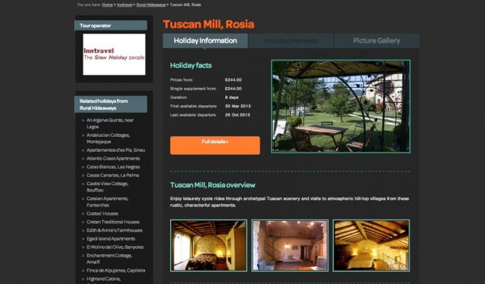Open Andalucian Cottages, Montejaque link
Viewport: 485px width, 284px height.
click(108, 138)
